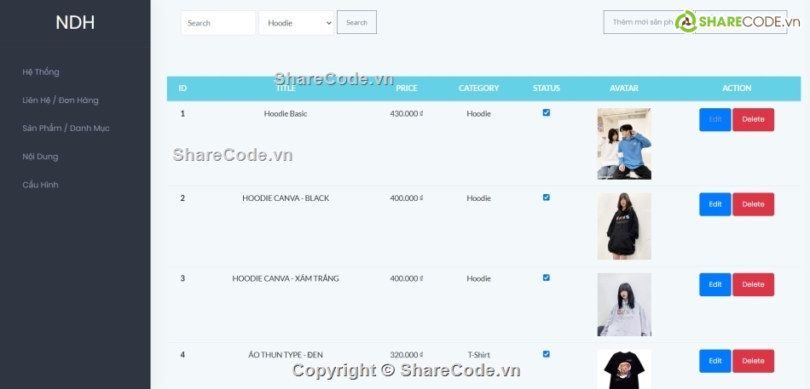Image resolution: width=810 pixels, height=389 pixels.
Task: Edit the ÁO THUN TYPE - ĐEN product
Action: point(715,361)
